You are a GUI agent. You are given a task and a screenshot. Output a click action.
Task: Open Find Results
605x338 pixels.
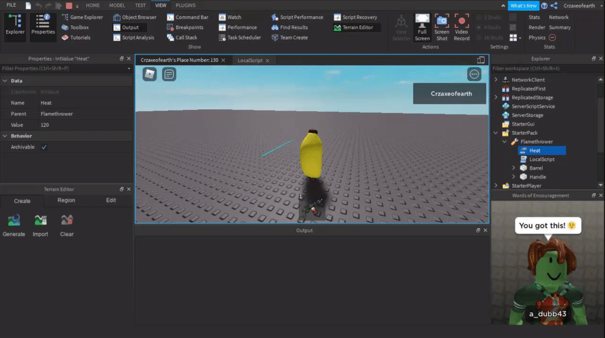coord(289,27)
